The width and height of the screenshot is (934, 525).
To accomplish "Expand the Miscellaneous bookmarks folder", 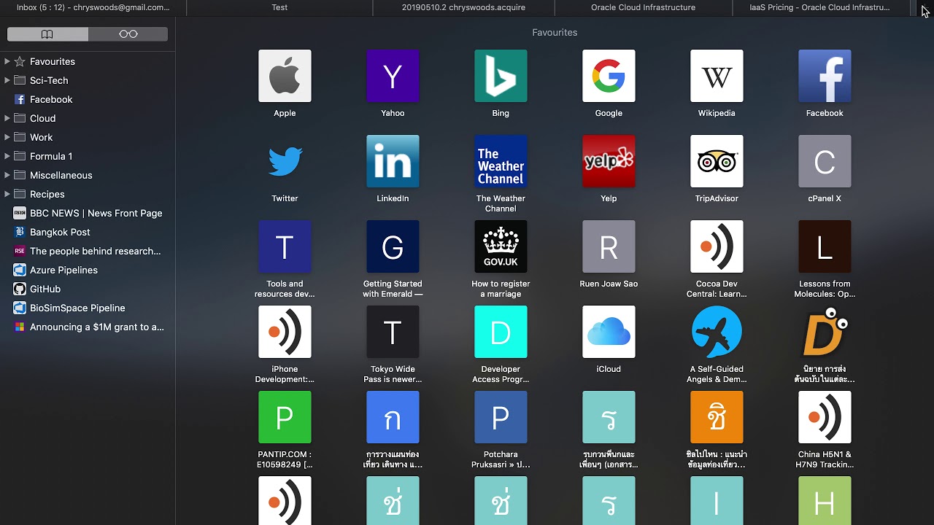I will coord(7,175).
